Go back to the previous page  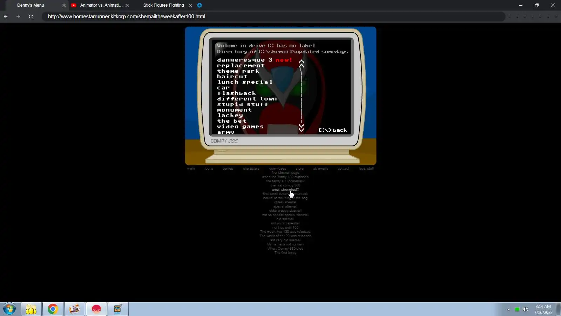pos(6,17)
